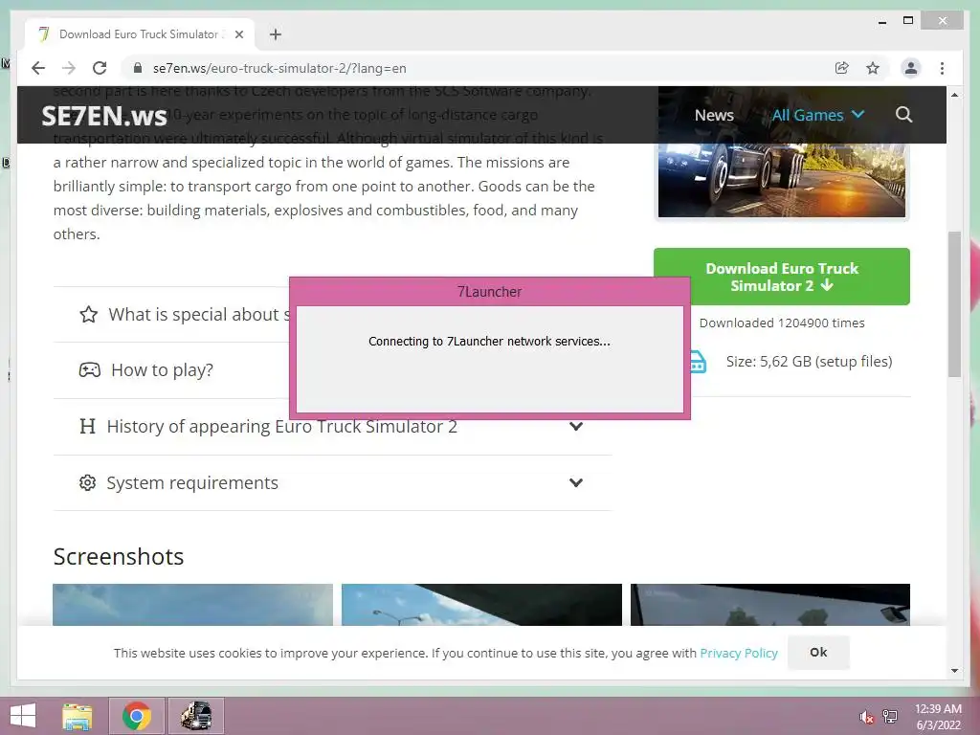Expand 'What is special about' section
The image size is (980, 735).
pos(185,314)
